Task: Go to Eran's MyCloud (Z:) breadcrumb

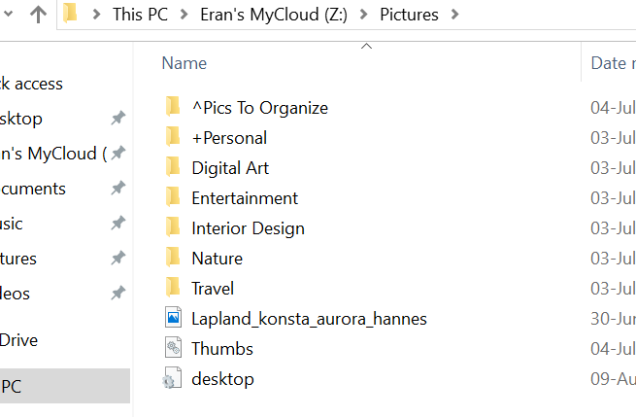Action: [274, 15]
